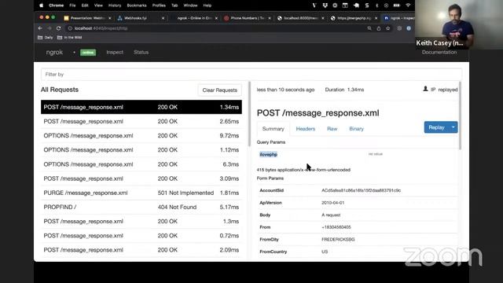This screenshot has width=503, height=283.
Task: Click the From phone number value
Action: pyautogui.click(x=336, y=227)
